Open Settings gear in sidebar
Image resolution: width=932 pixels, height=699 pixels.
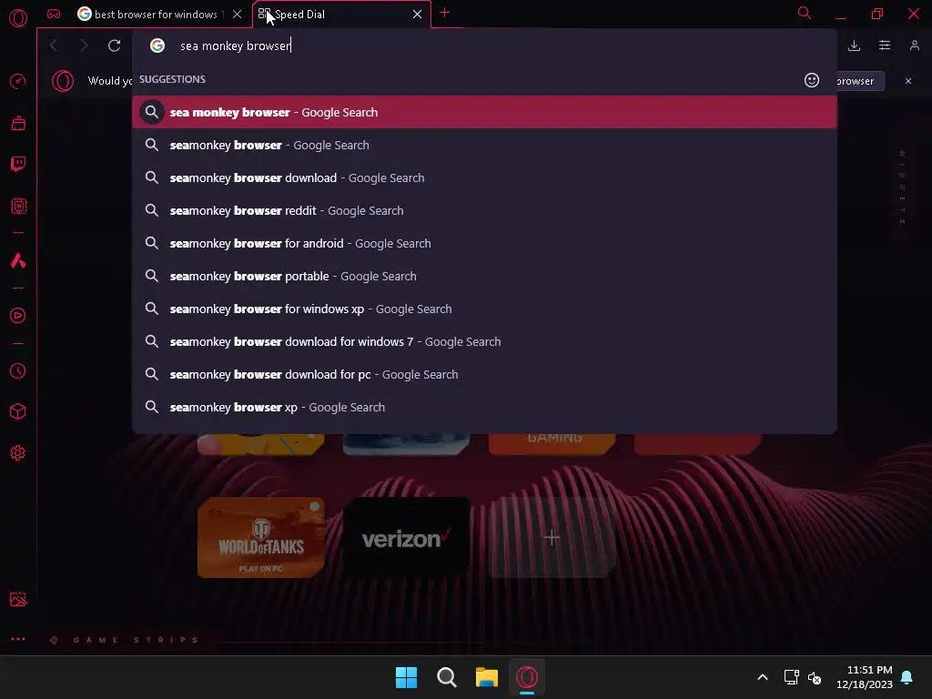coord(18,453)
